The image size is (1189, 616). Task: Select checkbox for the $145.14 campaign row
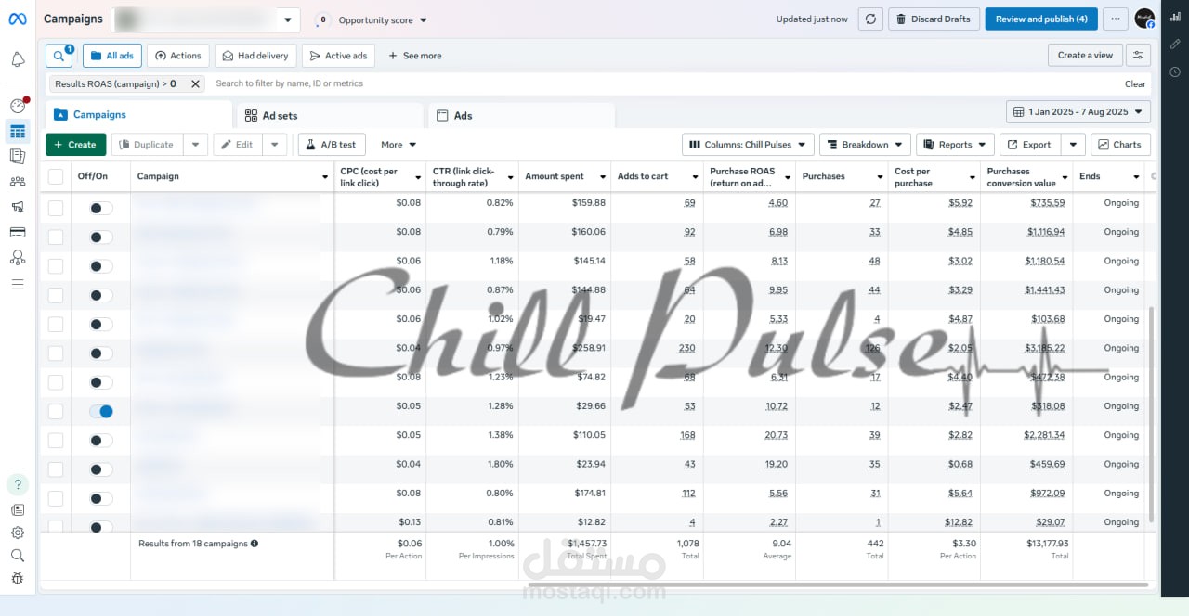pos(56,266)
